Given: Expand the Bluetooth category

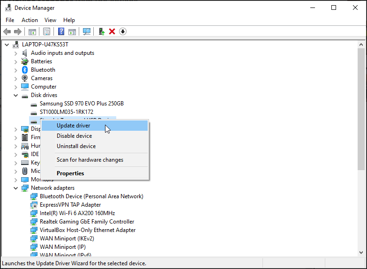Looking at the screenshot, I should click(15, 70).
